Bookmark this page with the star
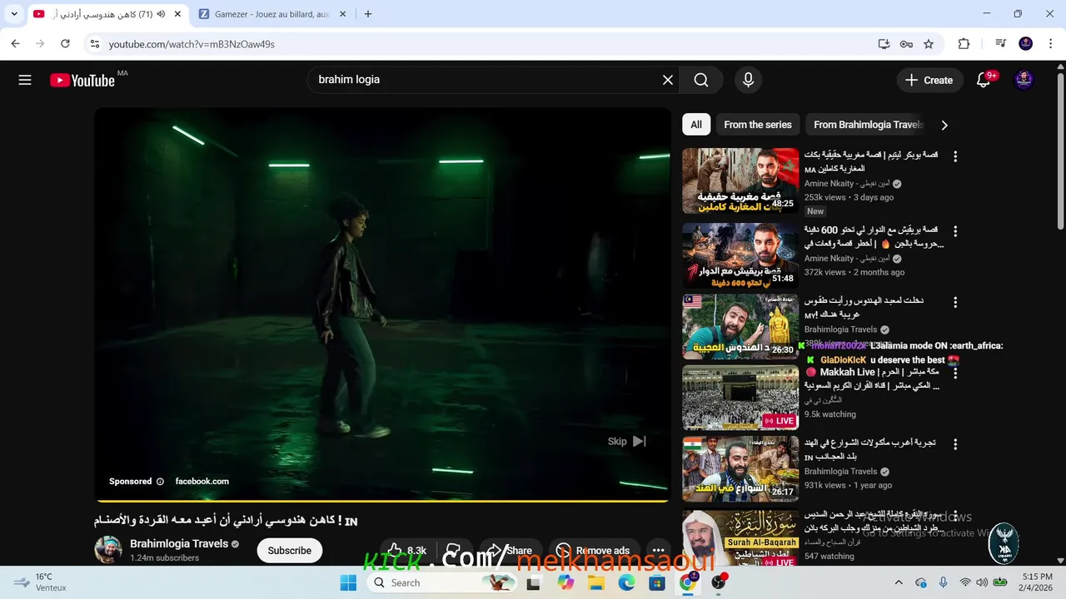 tap(929, 43)
